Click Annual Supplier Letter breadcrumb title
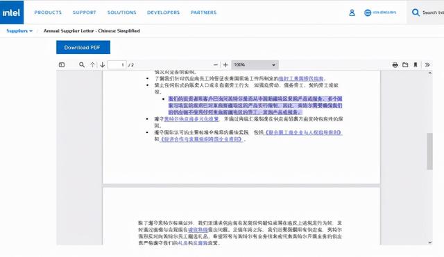444x257 pixels. (x=92, y=30)
